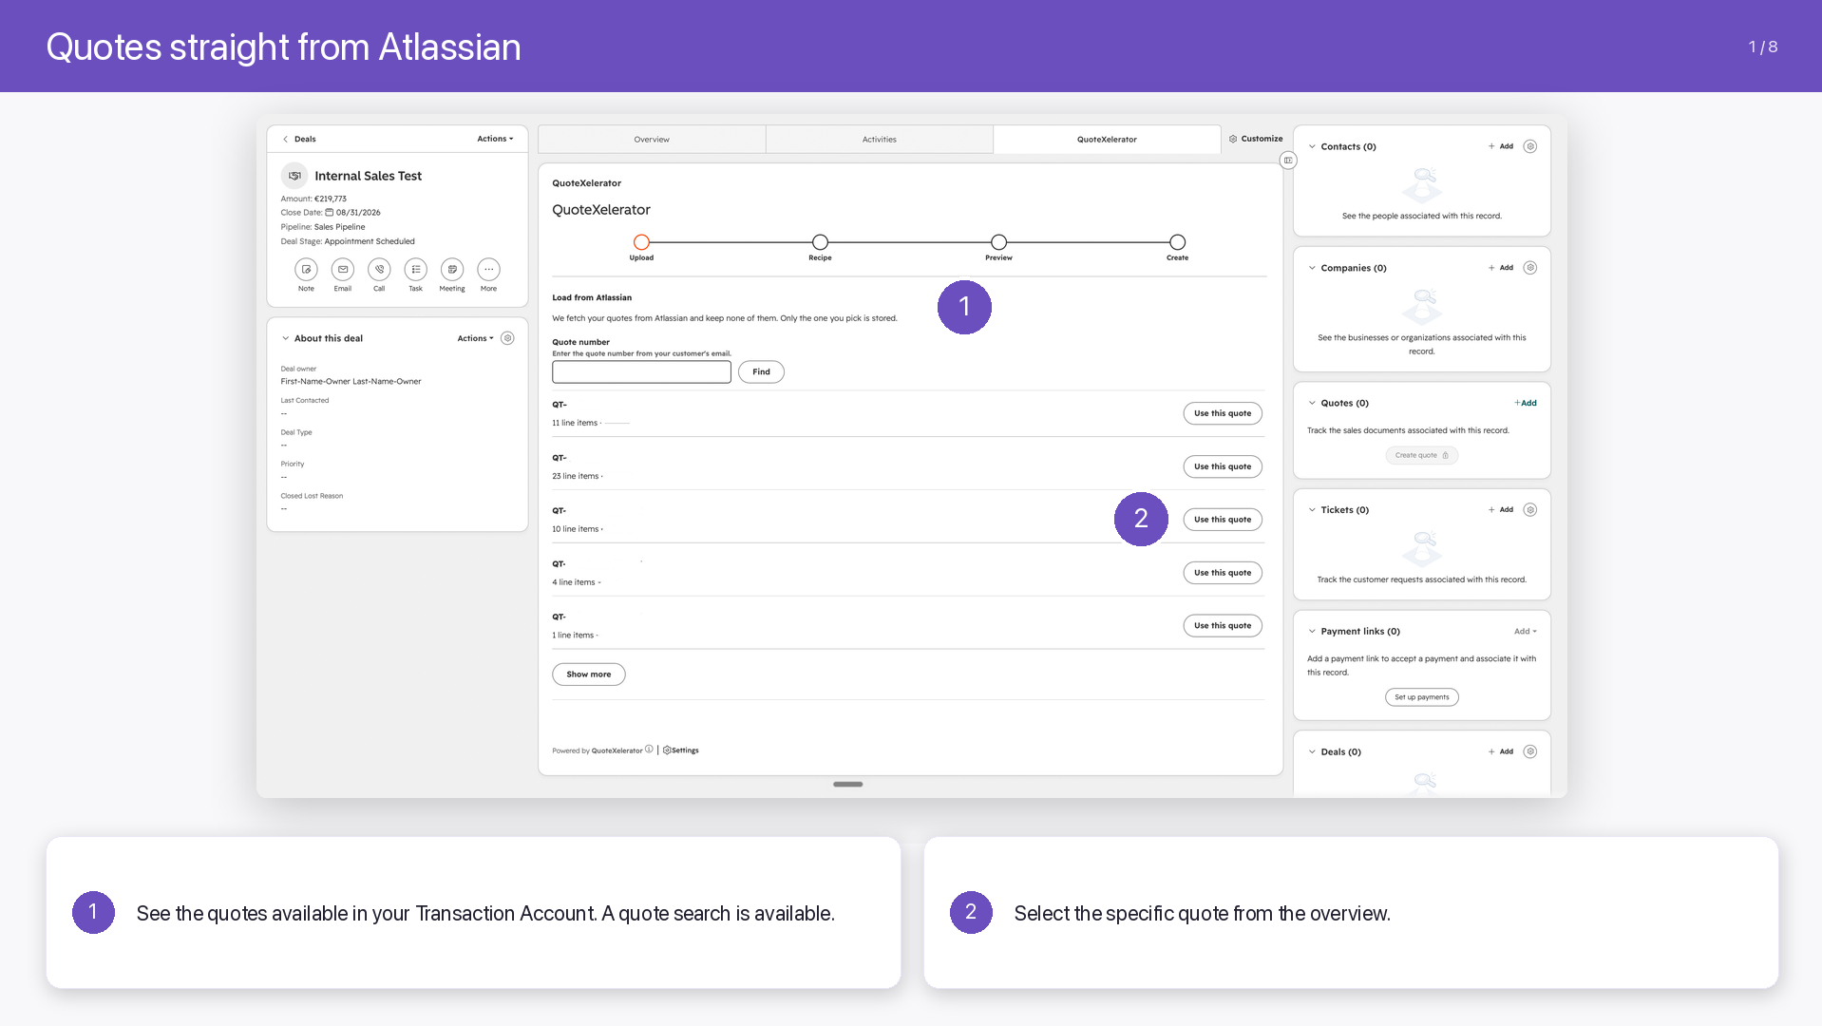Collapse the Contacts (0) card
Screen dimensions: 1822x1026
[x=1312, y=146]
